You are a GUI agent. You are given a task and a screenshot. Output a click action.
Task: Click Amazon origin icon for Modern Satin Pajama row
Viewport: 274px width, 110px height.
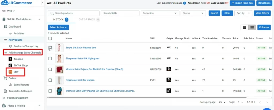(169, 69)
